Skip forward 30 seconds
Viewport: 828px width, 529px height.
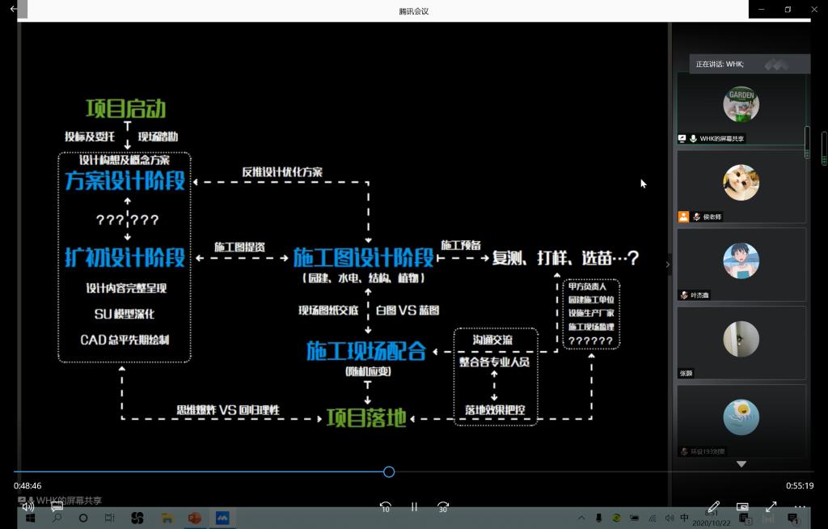pos(442,507)
